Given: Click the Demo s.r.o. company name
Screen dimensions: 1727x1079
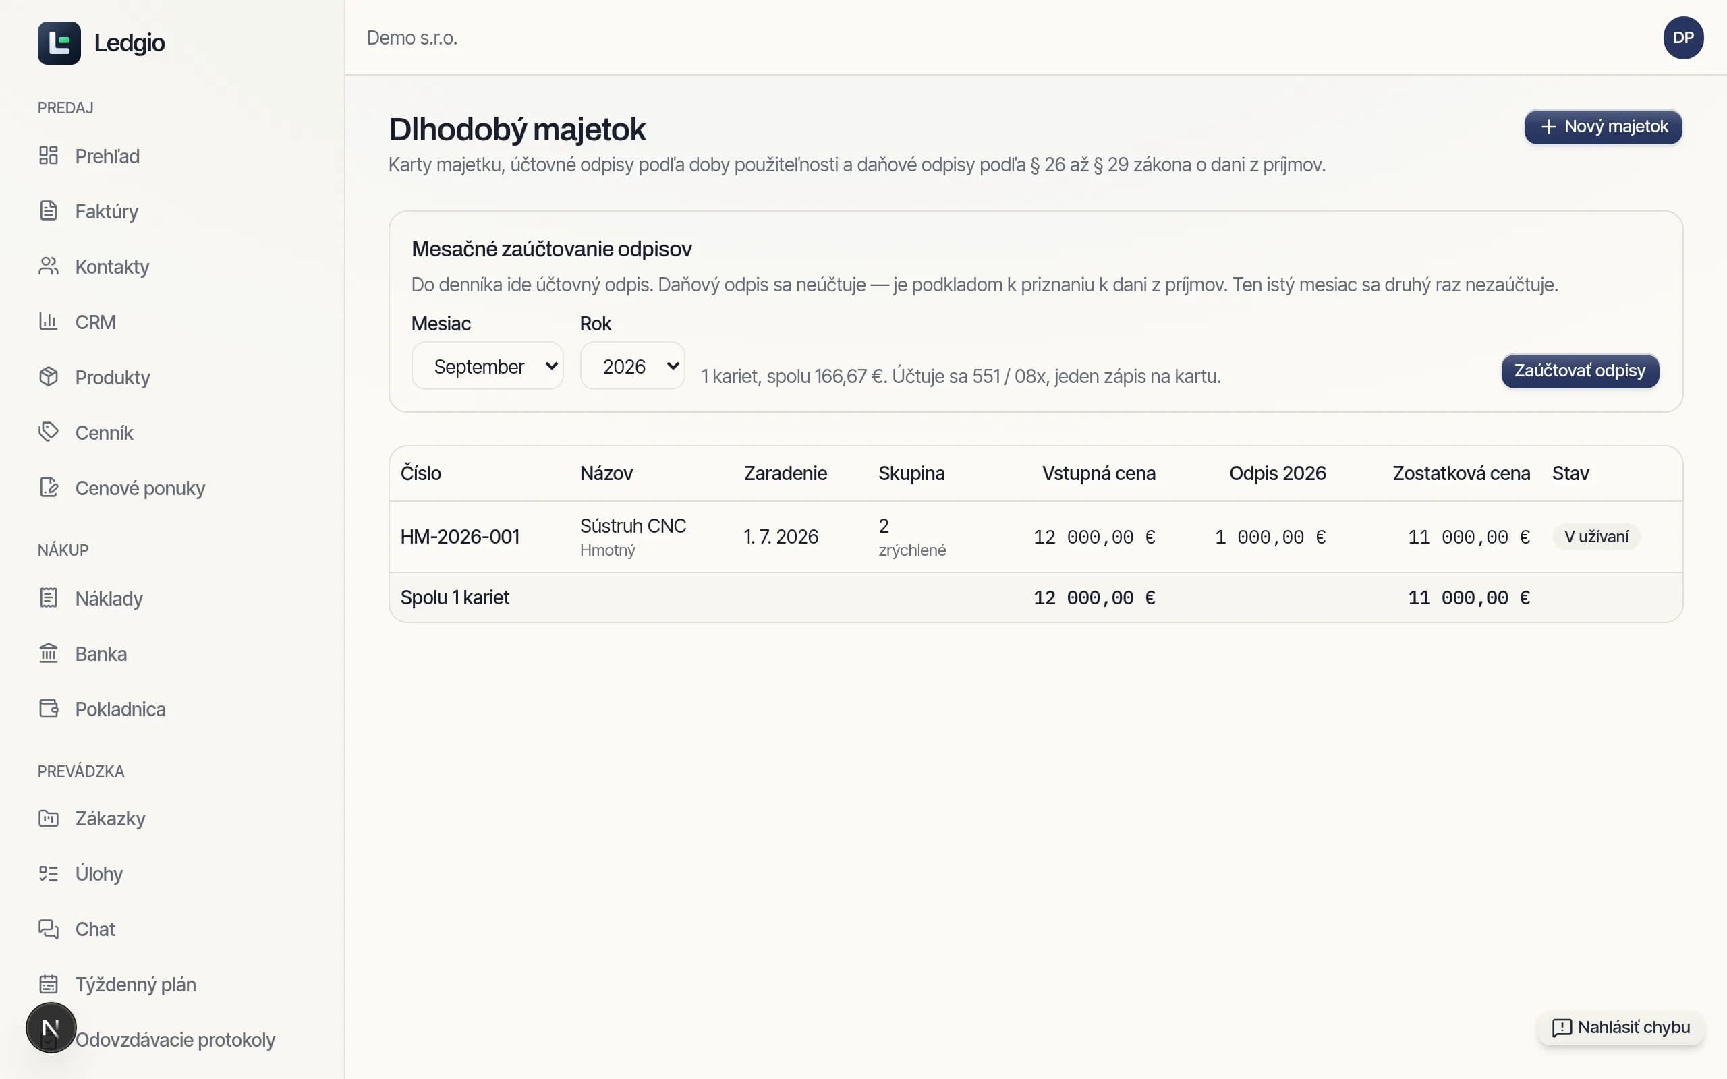Looking at the screenshot, I should 412,38.
